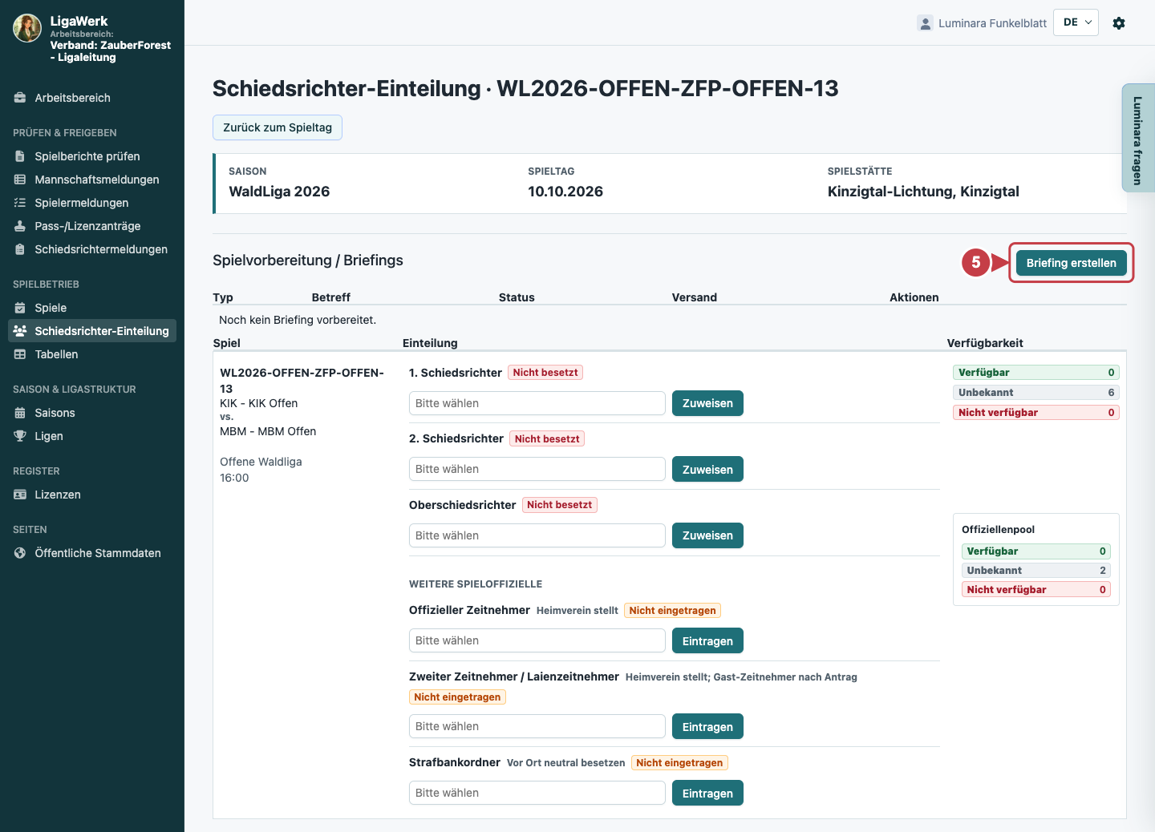The width and height of the screenshot is (1155, 832).
Task: Click the Tabellen table icon
Action: [x=20, y=354]
